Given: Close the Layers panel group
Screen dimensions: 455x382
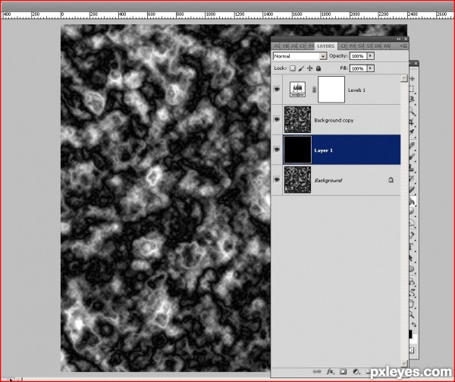Looking at the screenshot, I should (406, 39).
